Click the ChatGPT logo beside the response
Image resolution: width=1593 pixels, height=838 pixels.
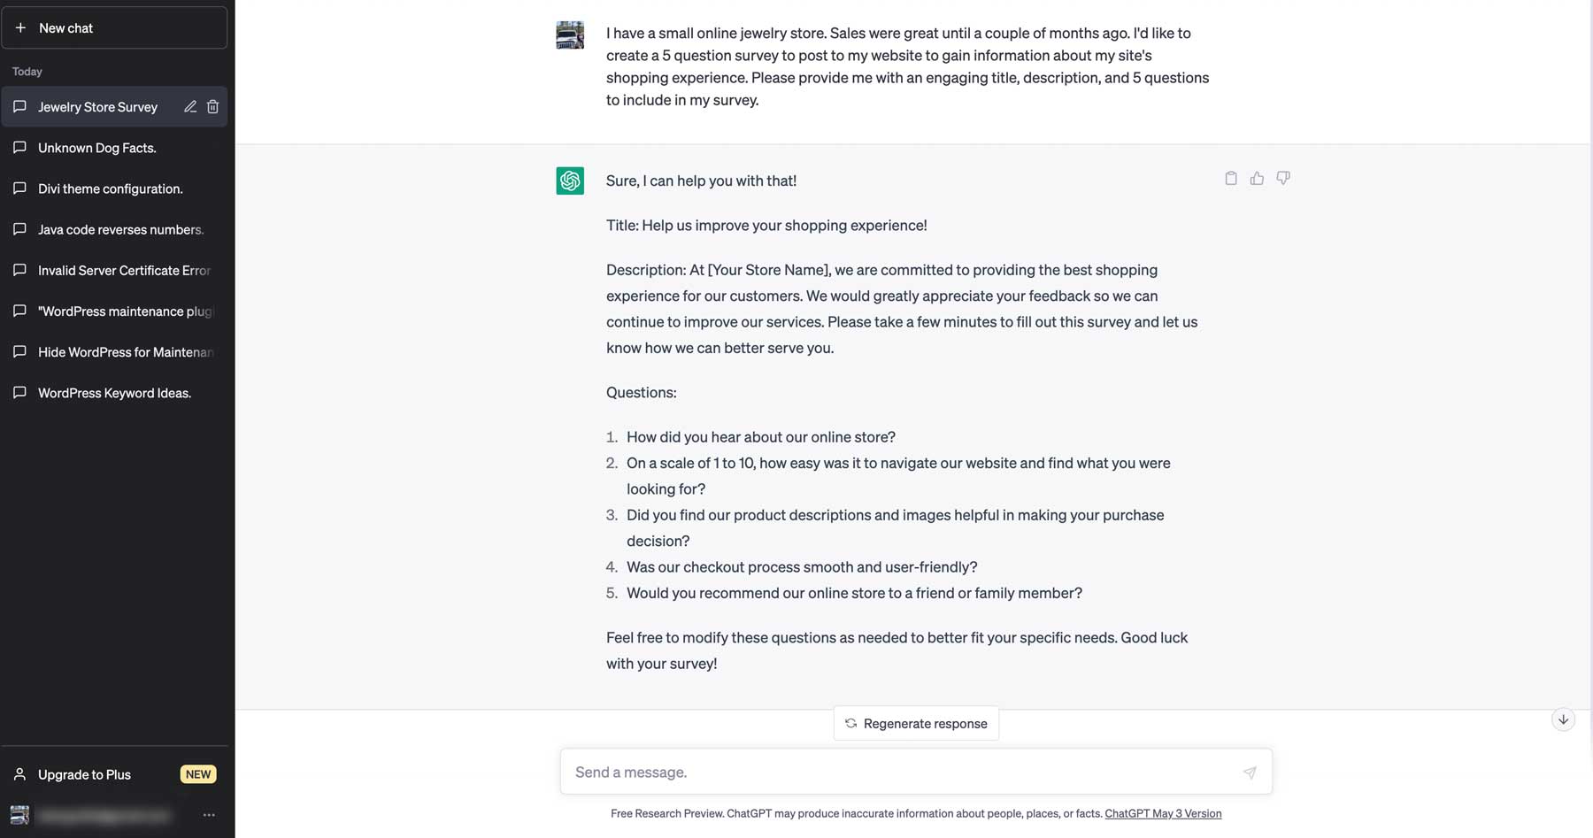click(x=570, y=181)
